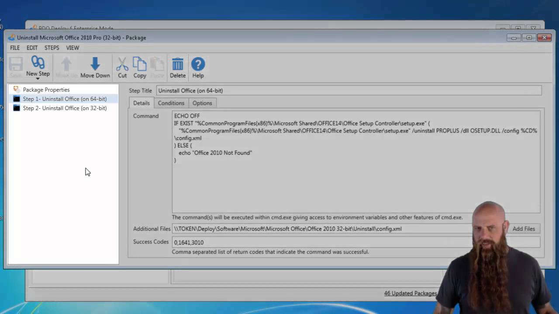Click the Step 2 command prompt icon
The height and width of the screenshot is (314, 559).
pyautogui.click(x=17, y=108)
